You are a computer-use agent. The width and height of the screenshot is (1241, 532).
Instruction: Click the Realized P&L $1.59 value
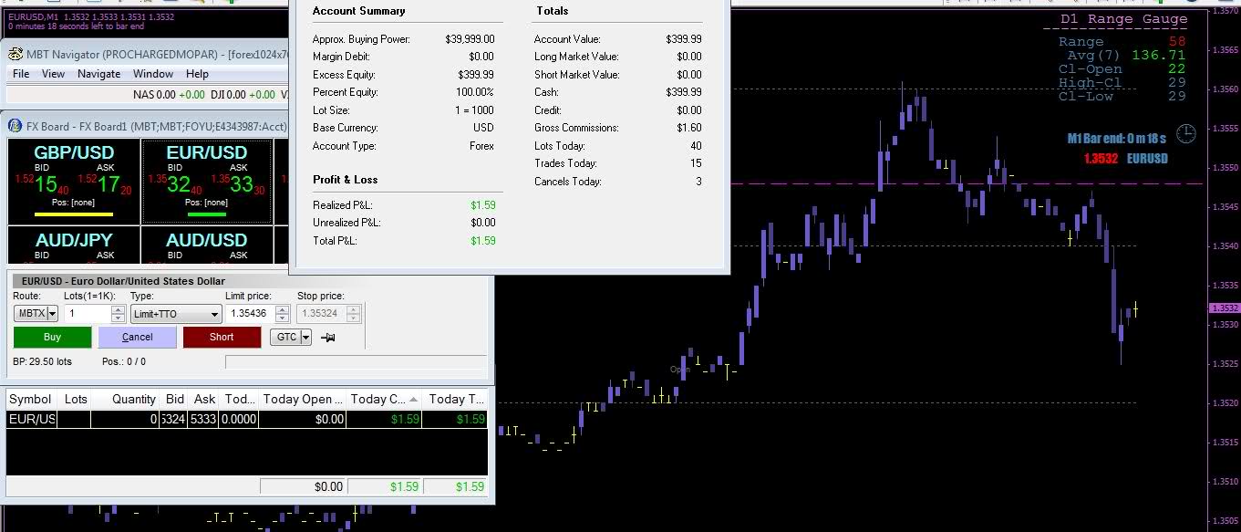[483, 205]
